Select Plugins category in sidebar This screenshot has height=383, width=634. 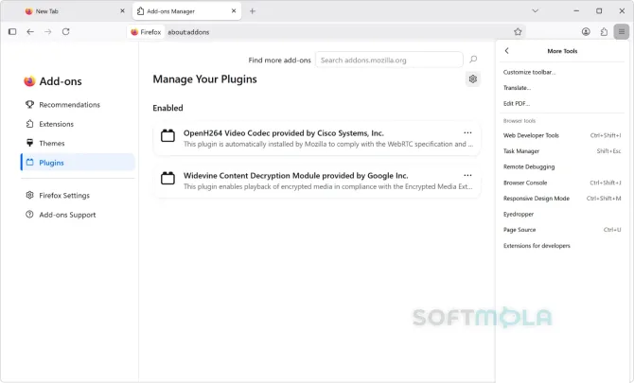pos(78,163)
